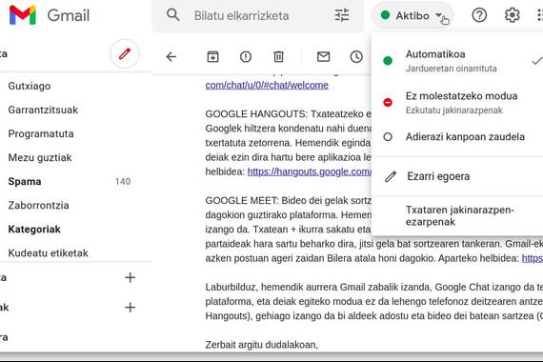Screen dimensions: 543x362
Task: Delete the message with trash icon
Action: point(278,56)
